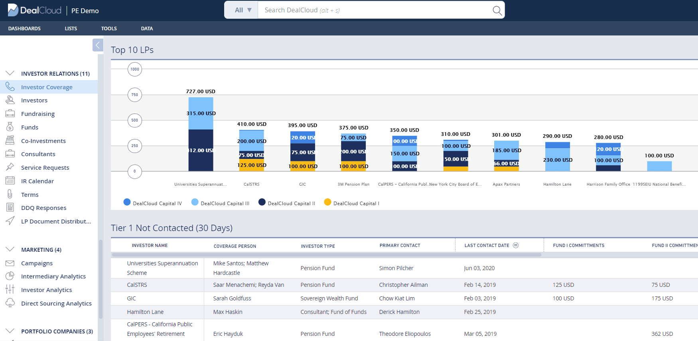698x341 pixels.
Task: Sort by the Last Contact Date column header
Action: click(487, 245)
